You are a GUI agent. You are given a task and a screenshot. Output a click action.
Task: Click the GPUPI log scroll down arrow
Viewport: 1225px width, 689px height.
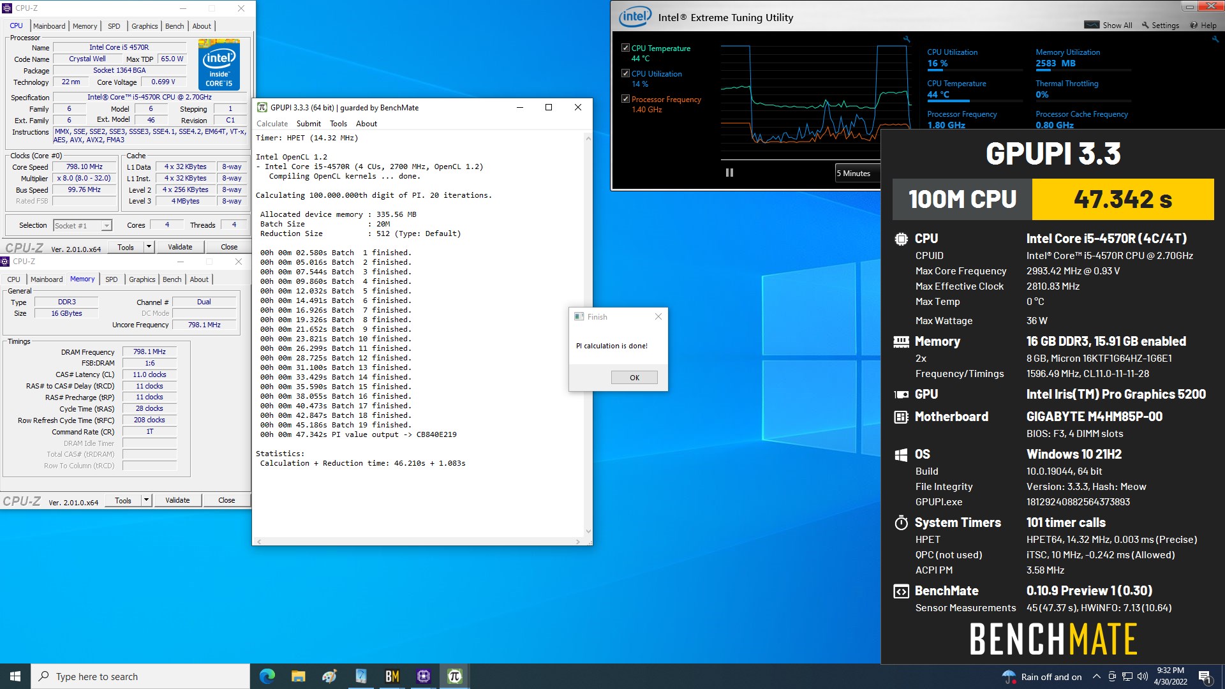[588, 531]
